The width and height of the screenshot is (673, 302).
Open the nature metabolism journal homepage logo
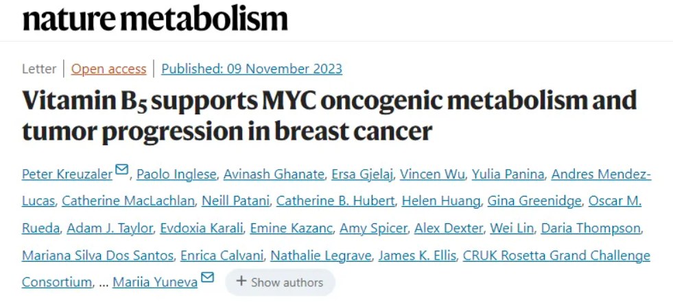coord(155,18)
